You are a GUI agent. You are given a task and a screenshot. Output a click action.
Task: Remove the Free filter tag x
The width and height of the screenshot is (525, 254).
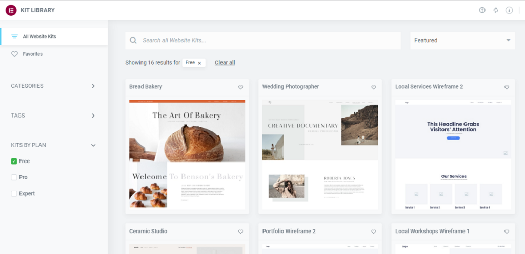pos(199,63)
